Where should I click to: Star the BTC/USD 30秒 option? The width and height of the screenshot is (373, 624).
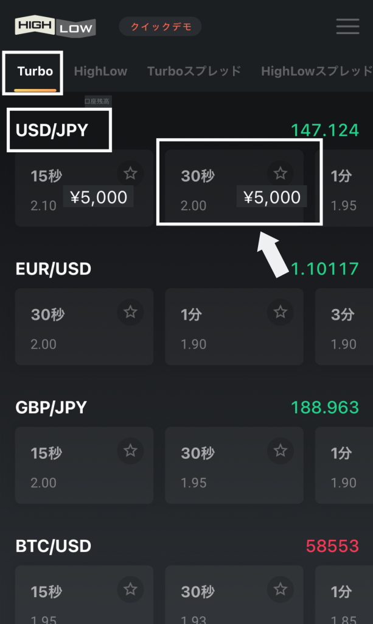click(280, 589)
